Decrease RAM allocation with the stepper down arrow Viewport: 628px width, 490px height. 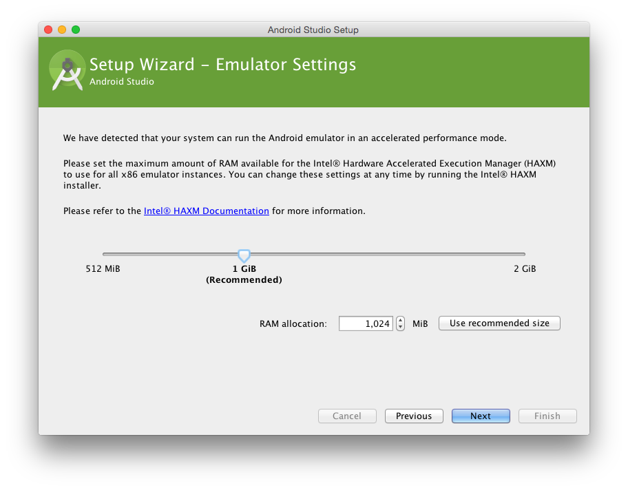click(400, 327)
